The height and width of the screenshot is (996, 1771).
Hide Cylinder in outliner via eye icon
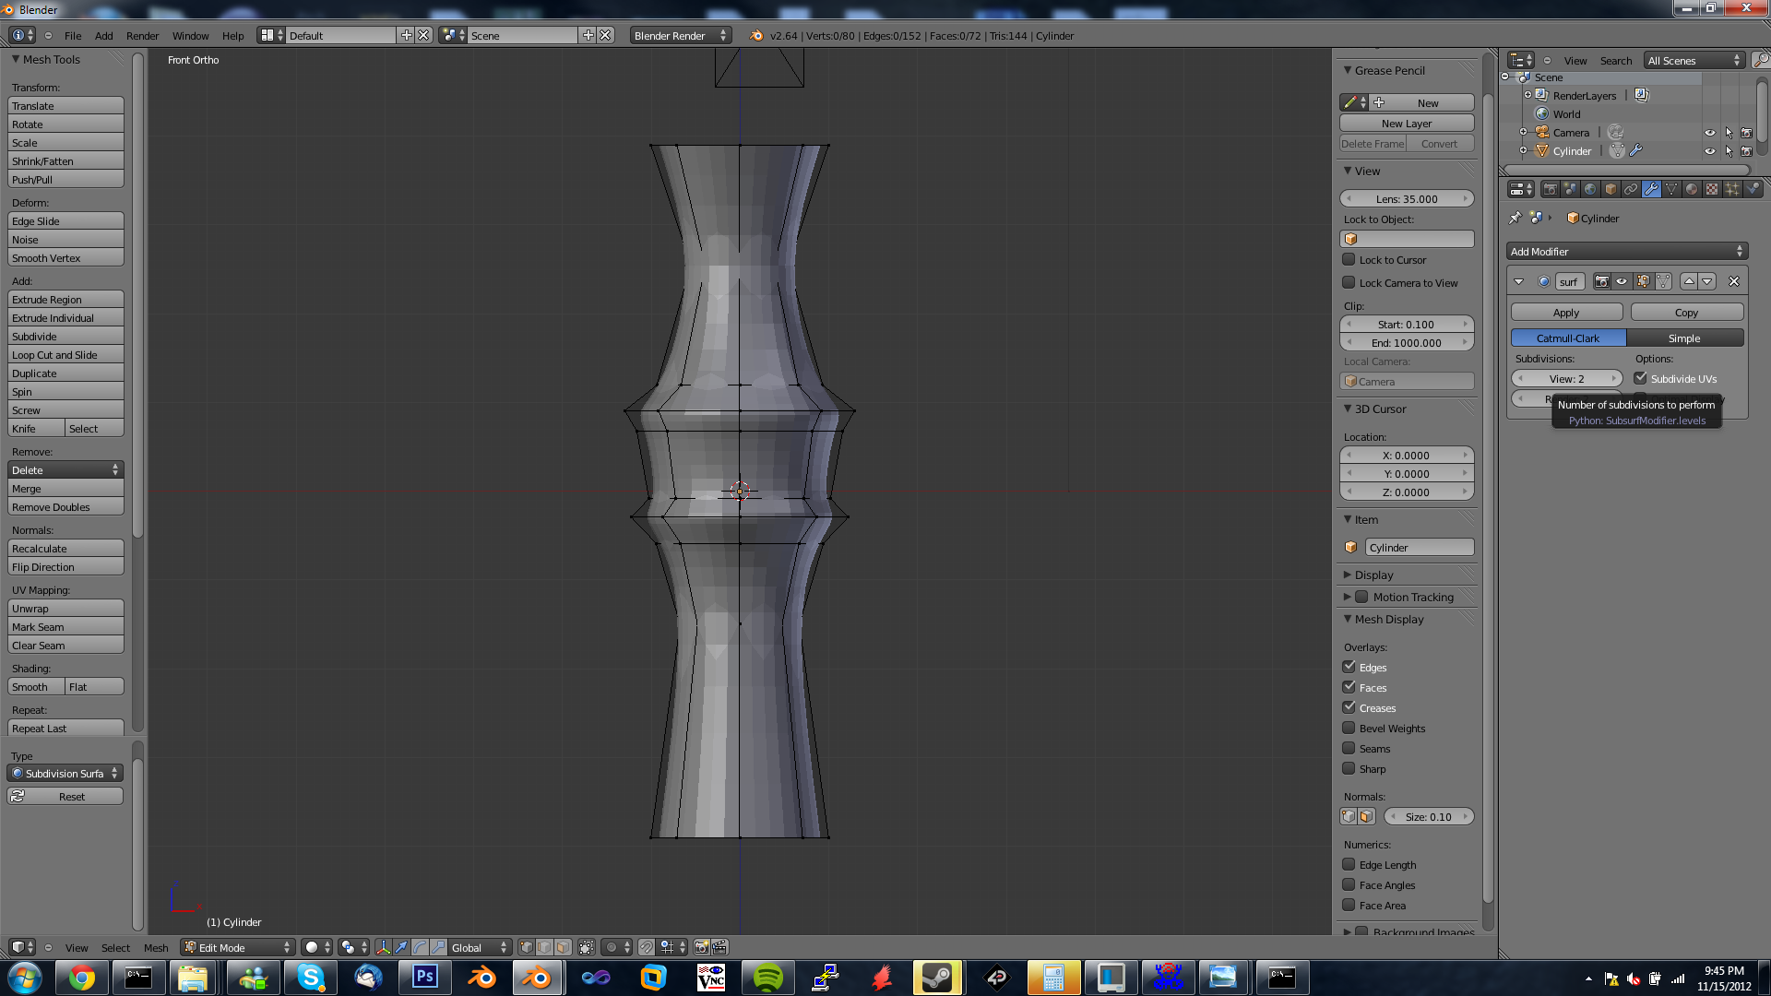pyautogui.click(x=1710, y=151)
